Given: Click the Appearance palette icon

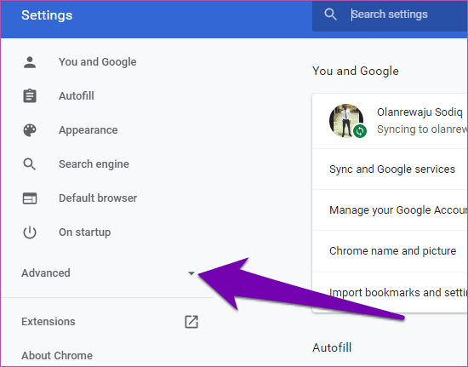Looking at the screenshot, I should [x=30, y=130].
